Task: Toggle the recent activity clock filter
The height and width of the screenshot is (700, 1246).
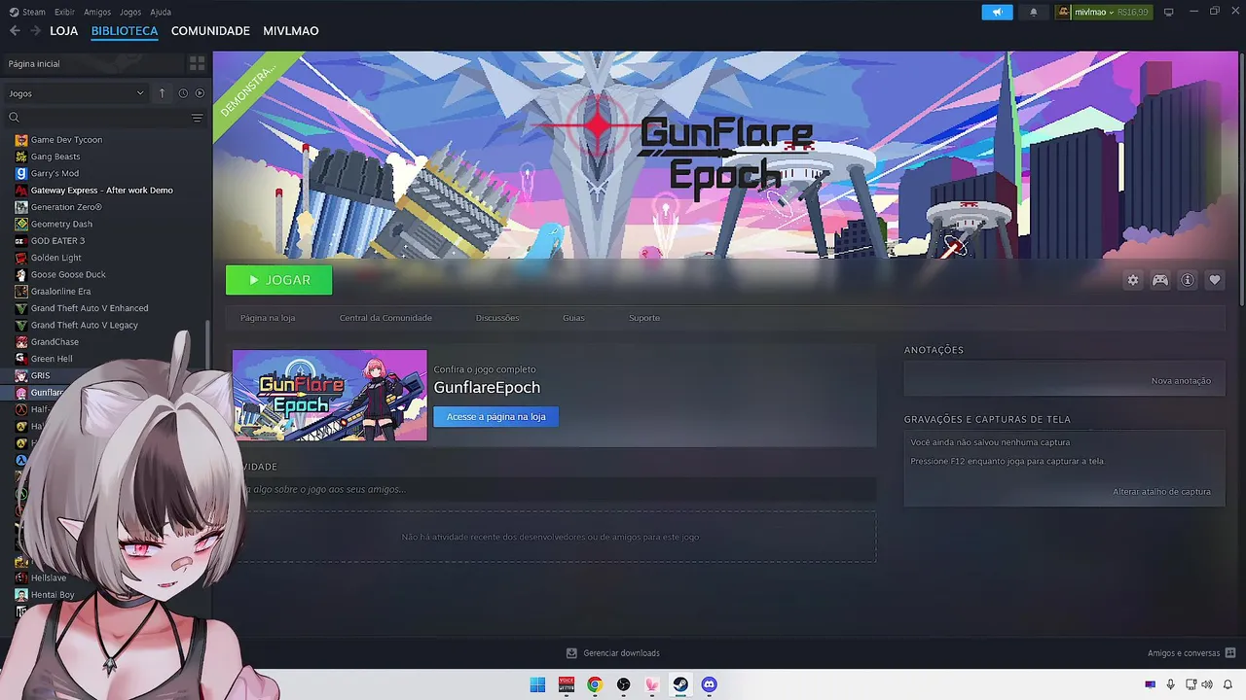Action: tap(183, 93)
